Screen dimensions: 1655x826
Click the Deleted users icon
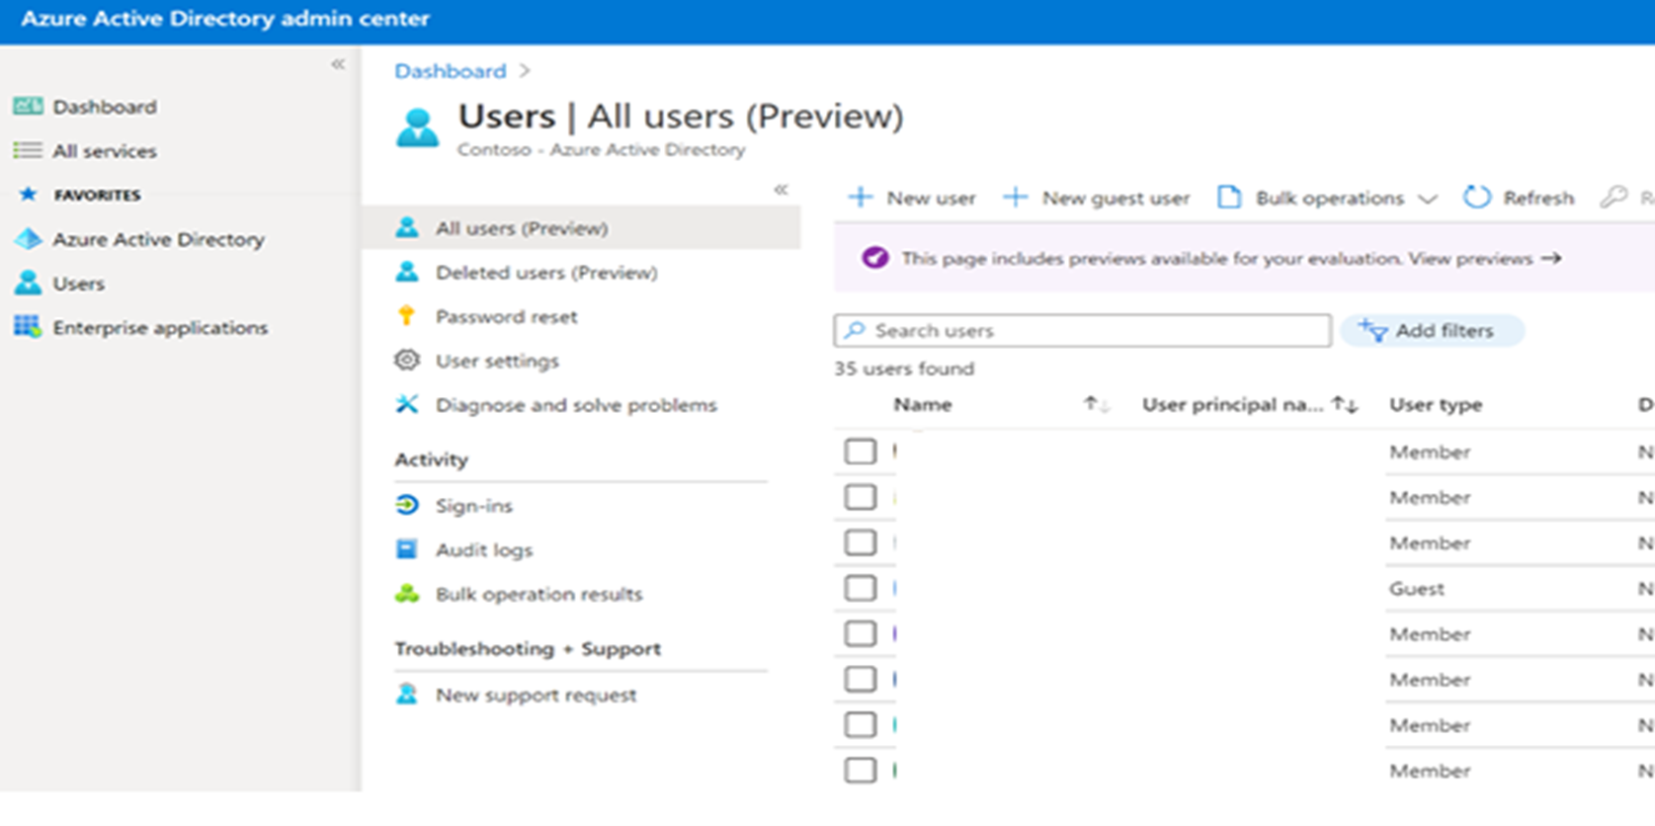click(407, 272)
